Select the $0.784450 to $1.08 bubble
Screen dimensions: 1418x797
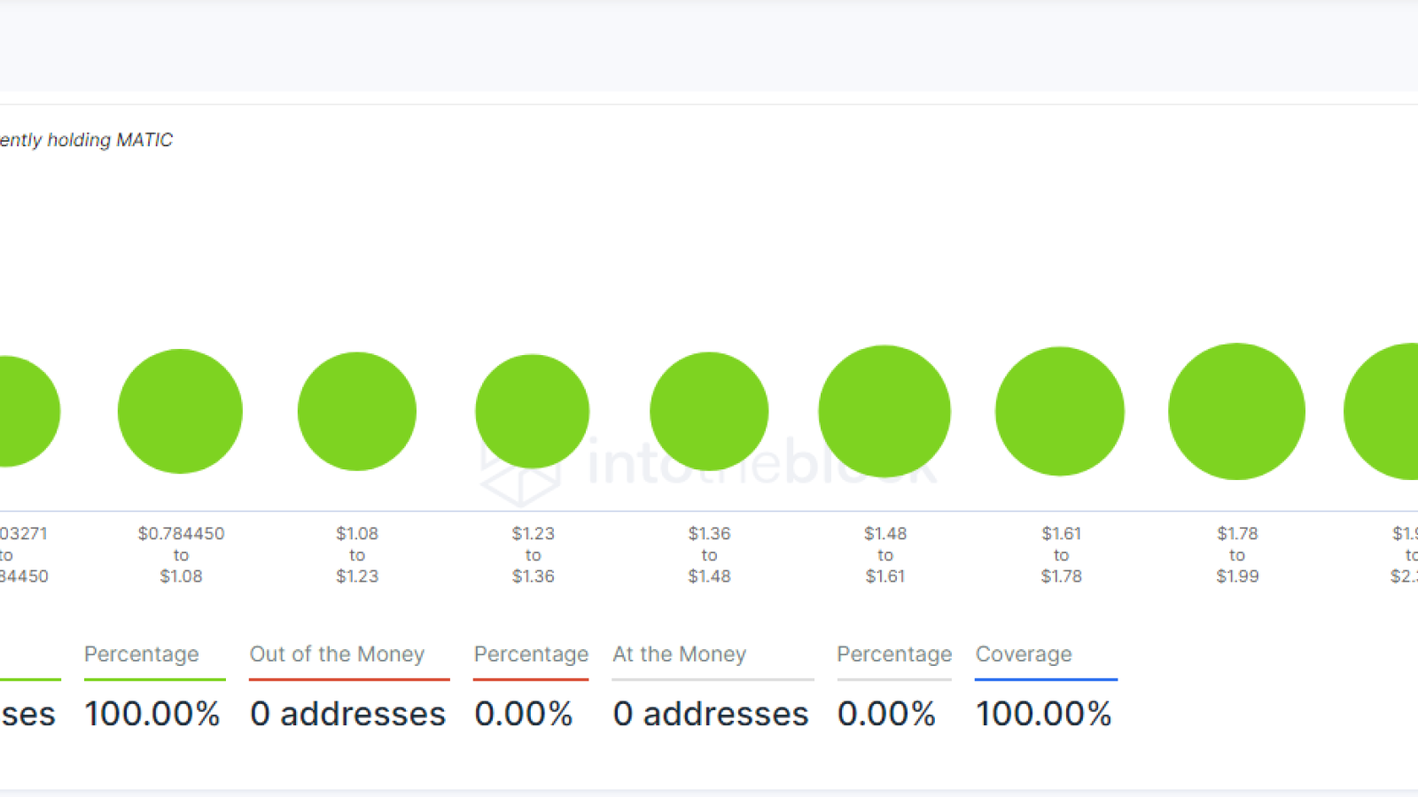(180, 411)
